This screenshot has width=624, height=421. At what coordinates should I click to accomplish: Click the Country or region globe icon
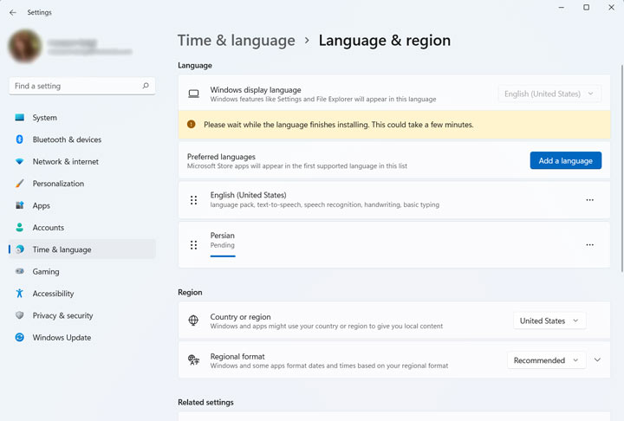[193, 321]
